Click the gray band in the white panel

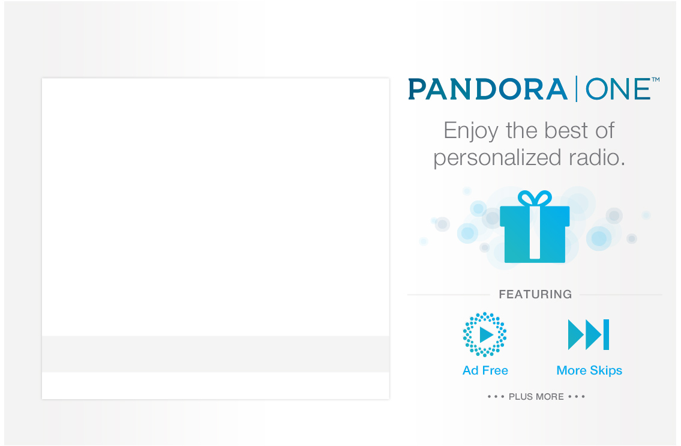tap(215, 354)
